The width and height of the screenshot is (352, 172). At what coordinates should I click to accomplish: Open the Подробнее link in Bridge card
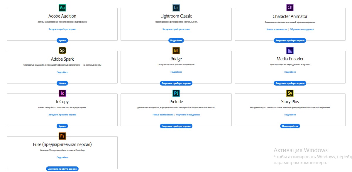(176, 72)
